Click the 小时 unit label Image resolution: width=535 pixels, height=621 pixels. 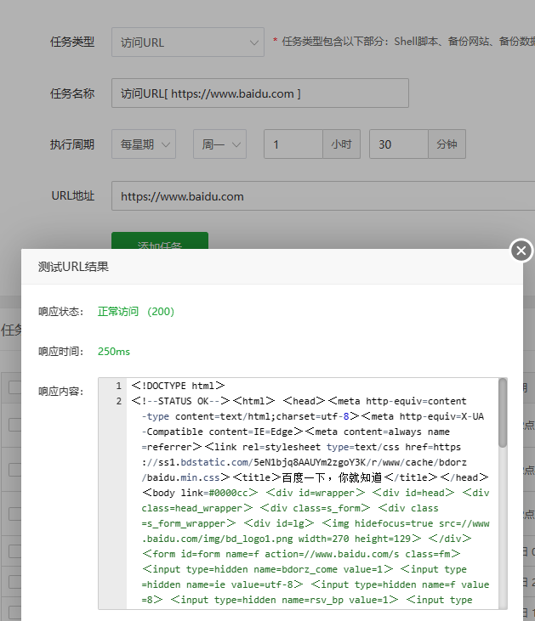341,144
